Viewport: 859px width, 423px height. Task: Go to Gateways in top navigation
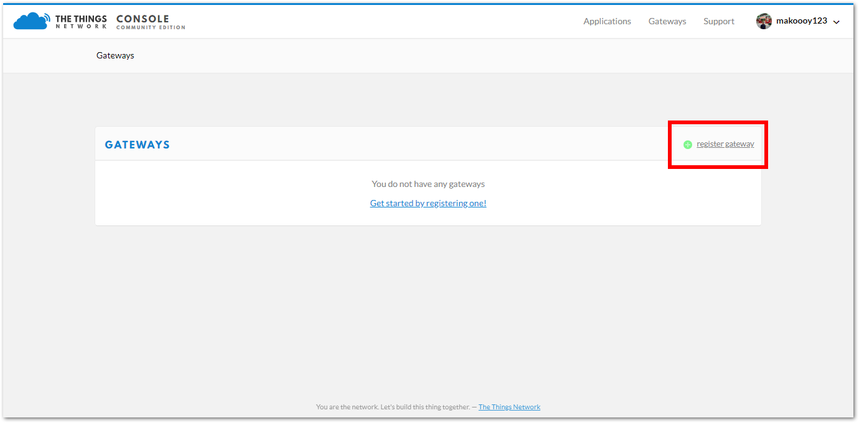coord(667,21)
